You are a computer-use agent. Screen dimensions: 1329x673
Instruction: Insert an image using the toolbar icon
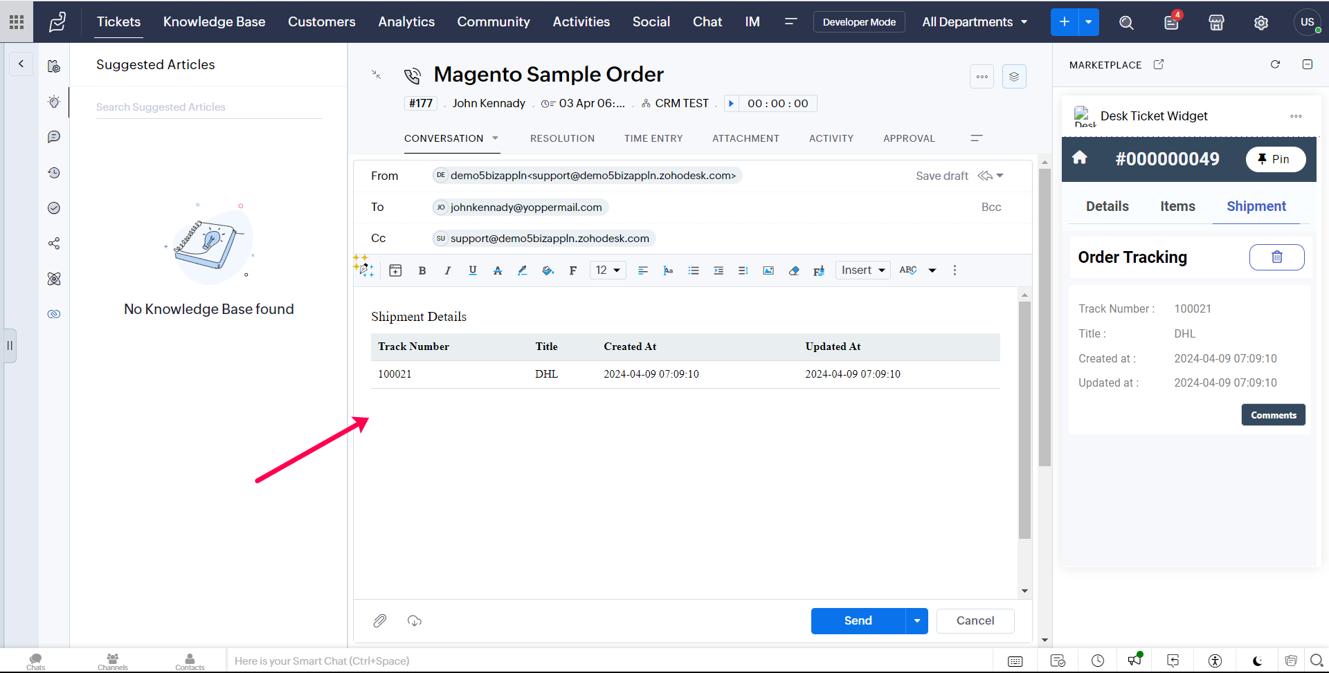768,270
